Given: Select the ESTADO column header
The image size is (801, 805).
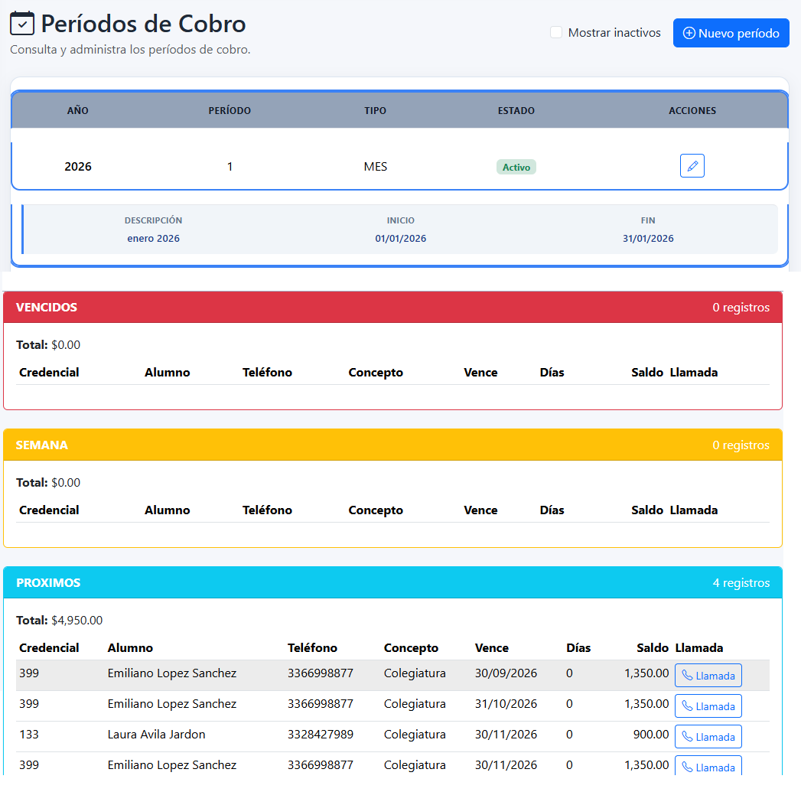Looking at the screenshot, I should (x=516, y=110).
